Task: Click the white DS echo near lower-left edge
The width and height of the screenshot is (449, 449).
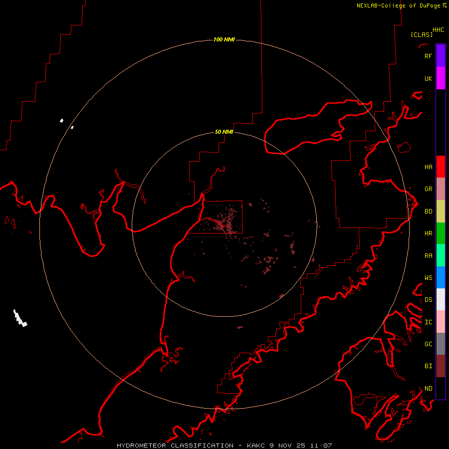Action: [x=20, y=318]
